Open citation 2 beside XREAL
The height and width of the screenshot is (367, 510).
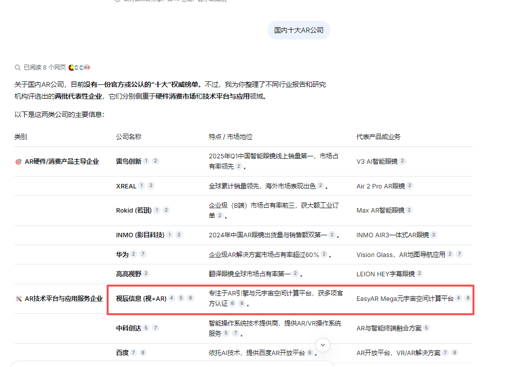tap(151, 185)
